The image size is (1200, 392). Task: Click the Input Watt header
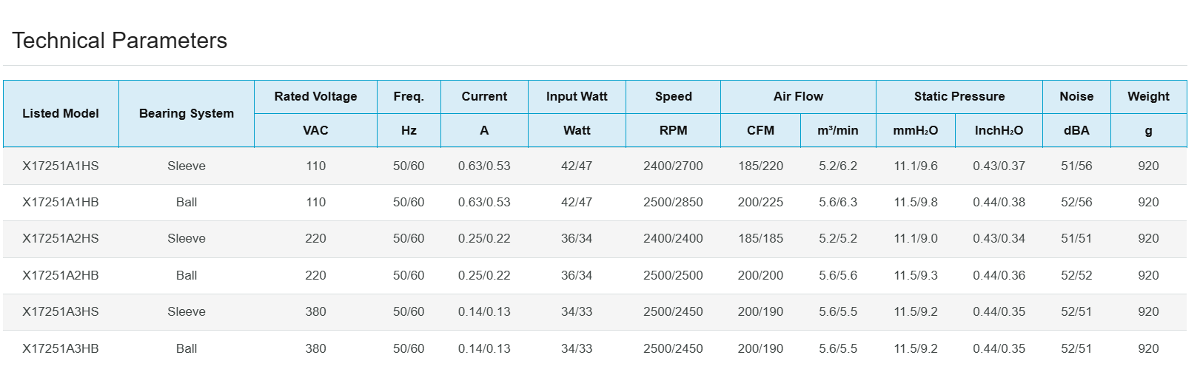point(577,96)
